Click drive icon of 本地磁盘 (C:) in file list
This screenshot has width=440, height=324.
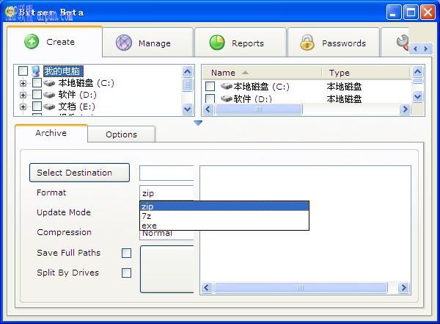pyautogui.click(x=226, y=86)
